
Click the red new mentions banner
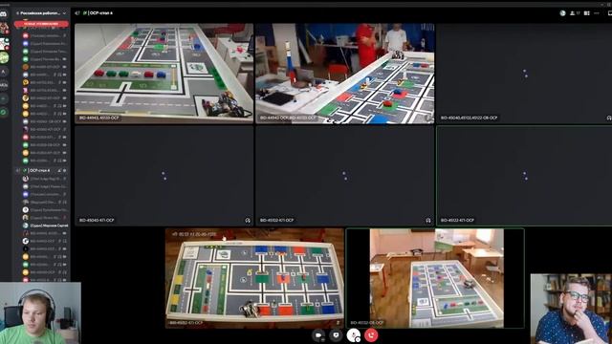pyautogui.click(x=41, y=24)
